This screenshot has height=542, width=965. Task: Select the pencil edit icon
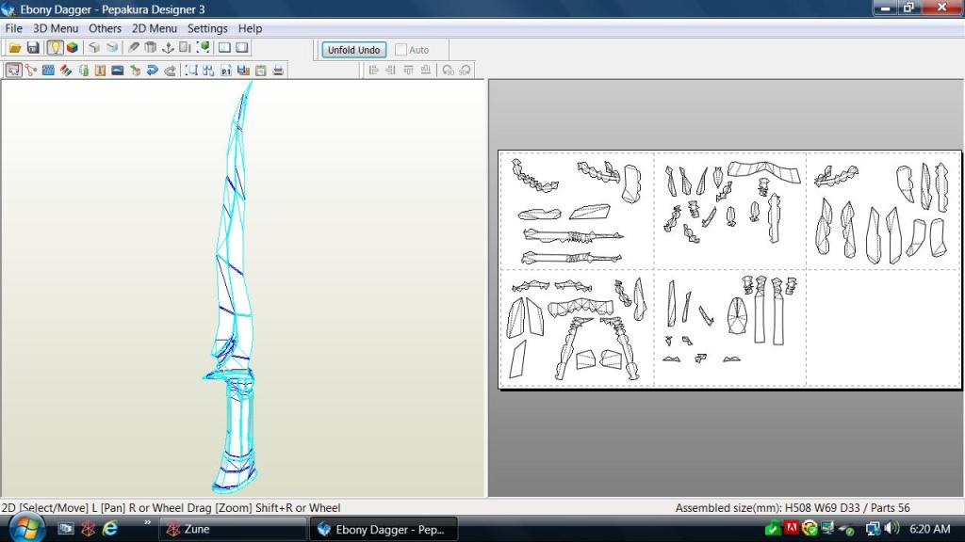point(133,47)
